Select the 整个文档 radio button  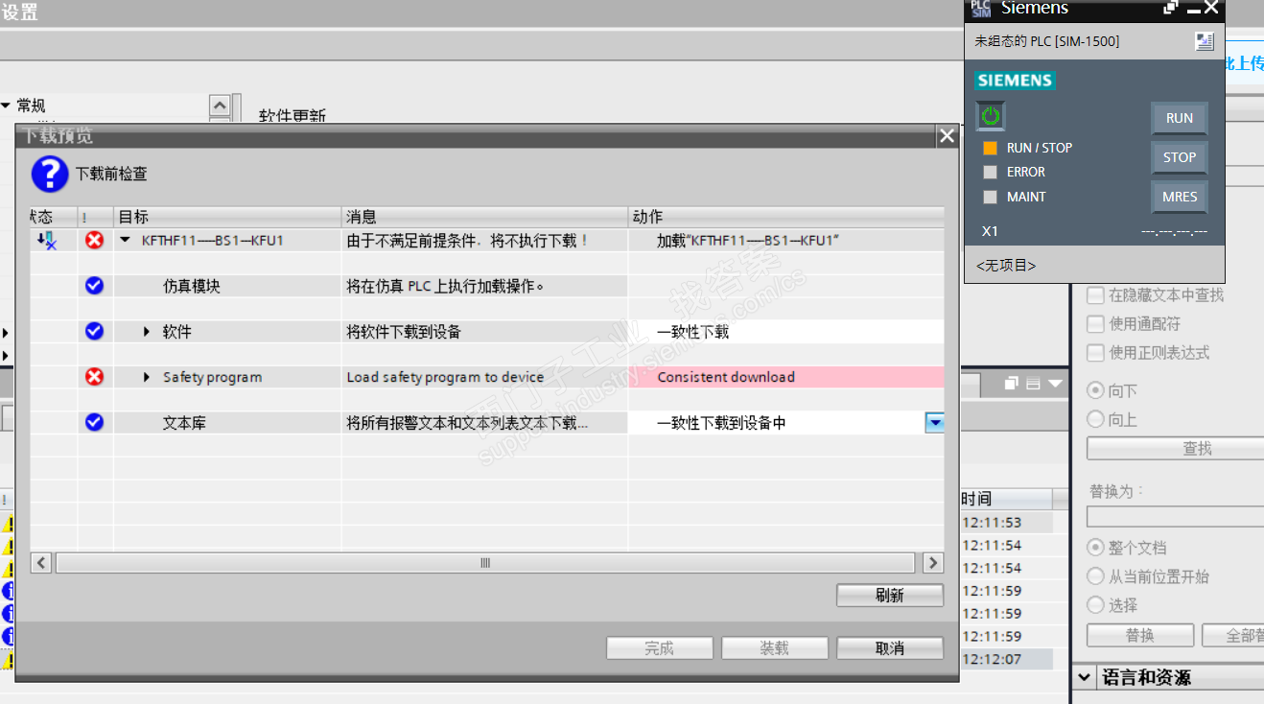pyautogui.click(x=1095, y=548)
